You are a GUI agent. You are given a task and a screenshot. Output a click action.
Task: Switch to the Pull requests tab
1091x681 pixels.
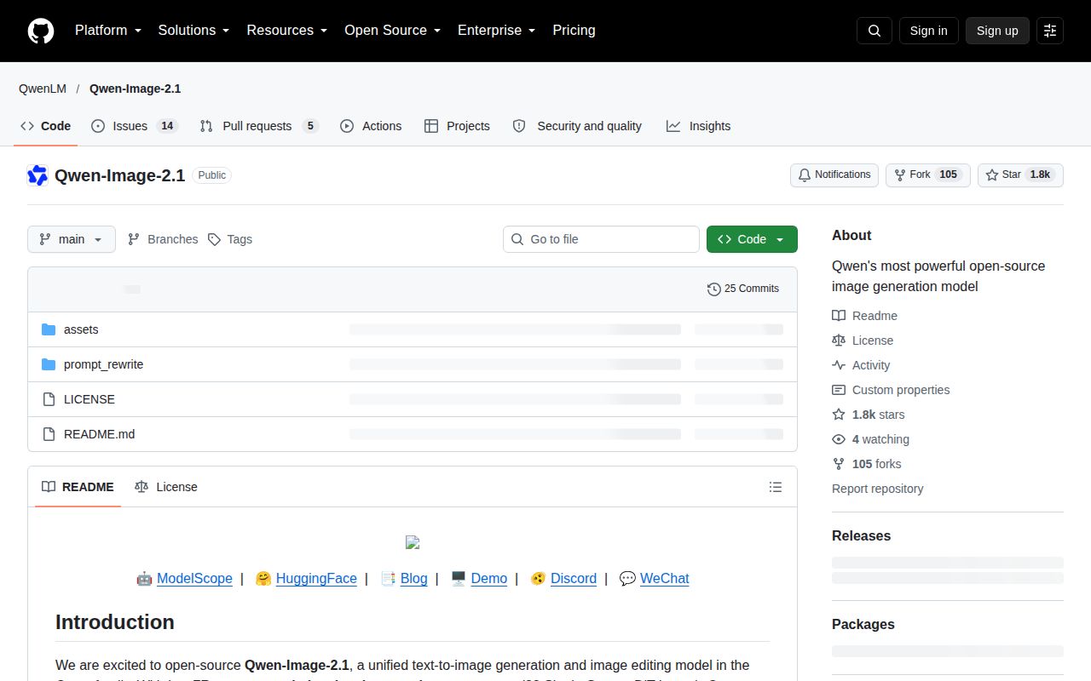coord(259,126)
